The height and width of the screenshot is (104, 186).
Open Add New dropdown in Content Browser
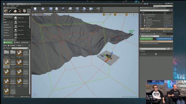8,42
